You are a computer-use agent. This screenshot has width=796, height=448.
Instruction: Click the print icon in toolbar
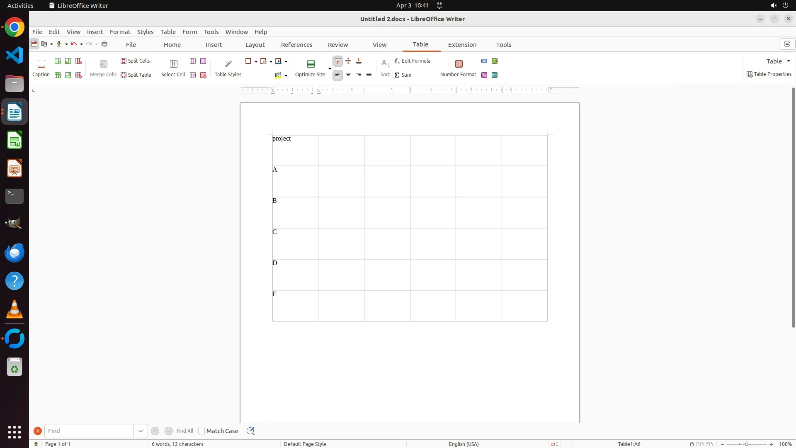coord(104,44)
